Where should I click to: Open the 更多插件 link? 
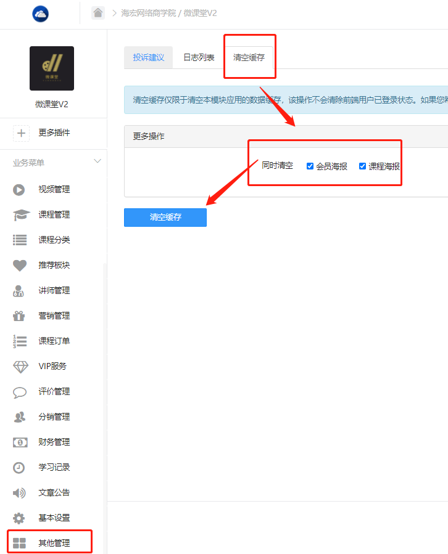click(x=54, y=132)
